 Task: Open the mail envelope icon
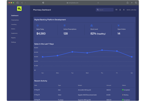[116, 10]
